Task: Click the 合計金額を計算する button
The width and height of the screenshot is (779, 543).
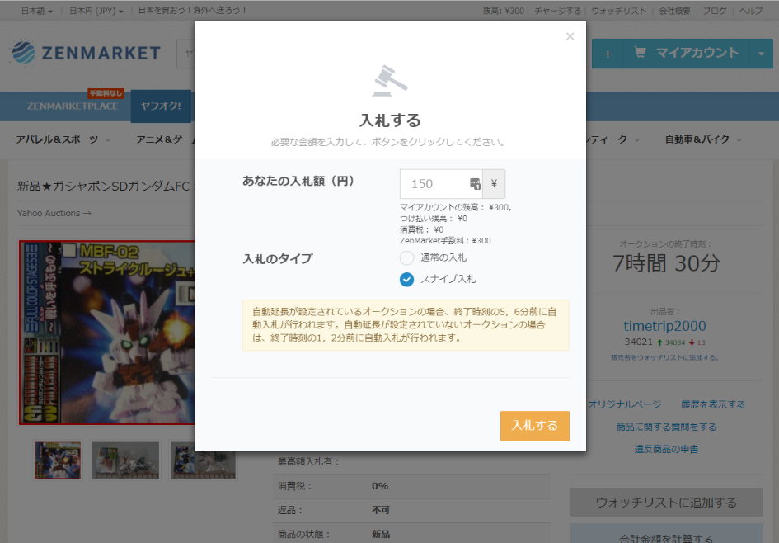Action: point(666,534)
